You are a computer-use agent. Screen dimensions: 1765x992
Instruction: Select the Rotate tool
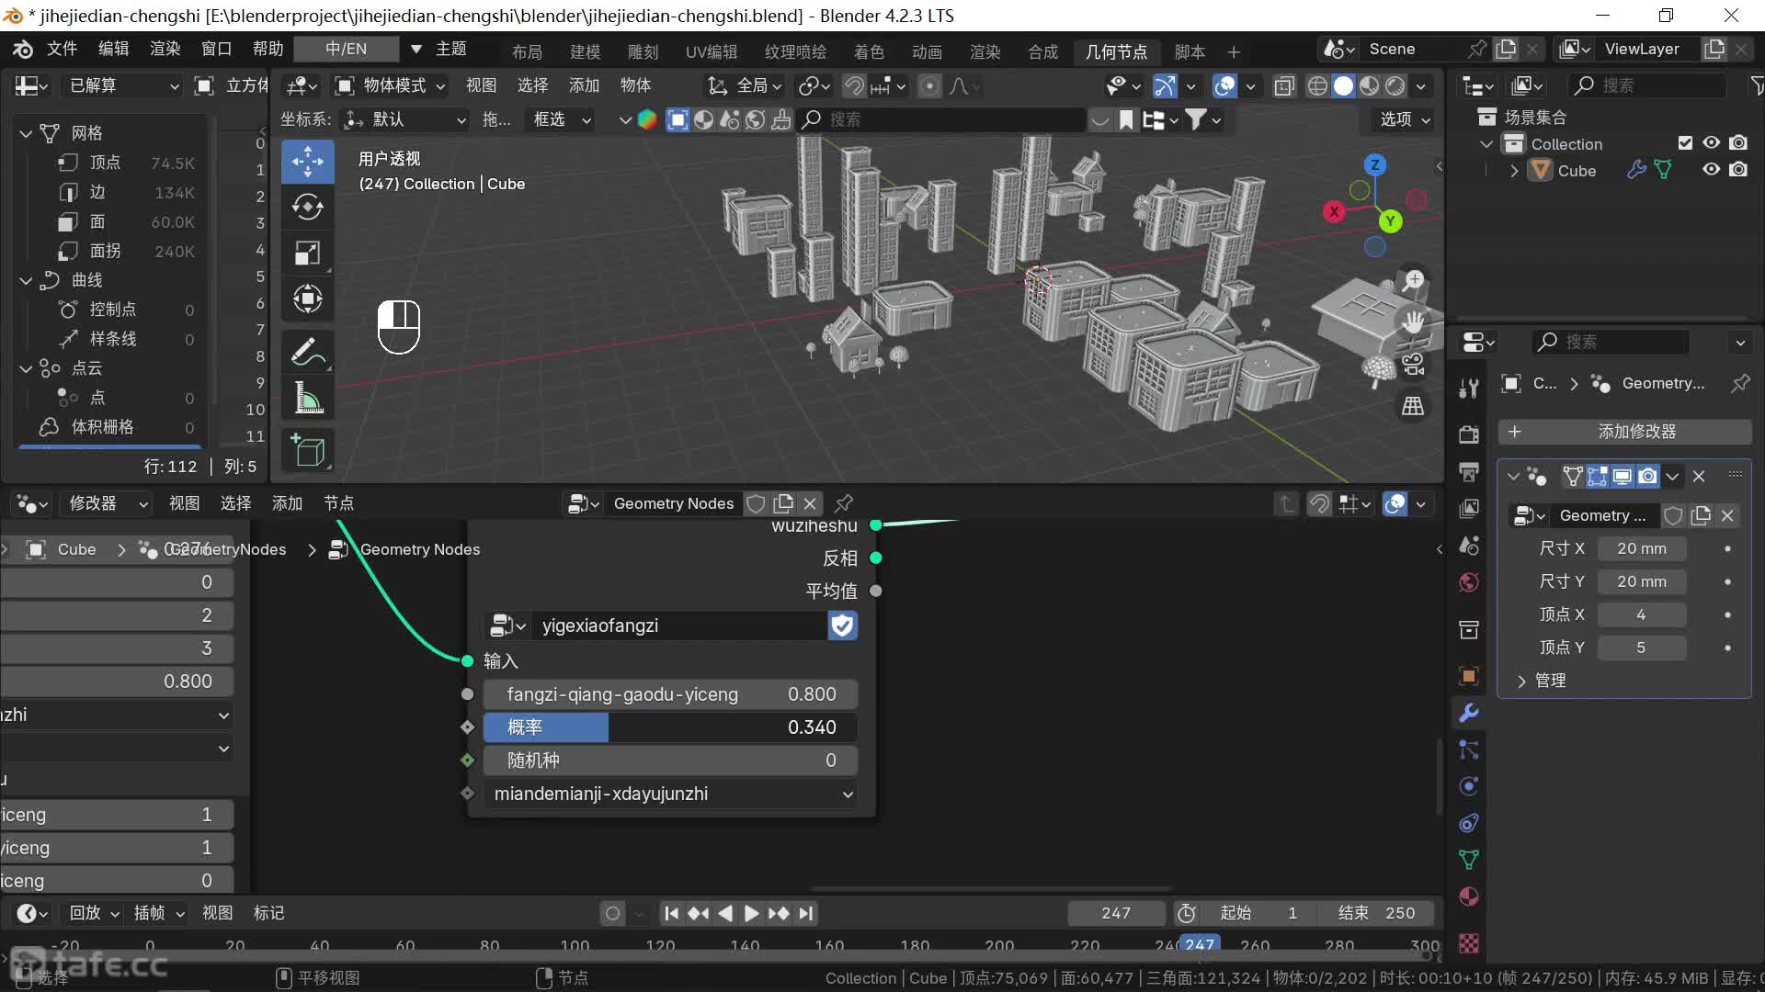click(307, 208)
